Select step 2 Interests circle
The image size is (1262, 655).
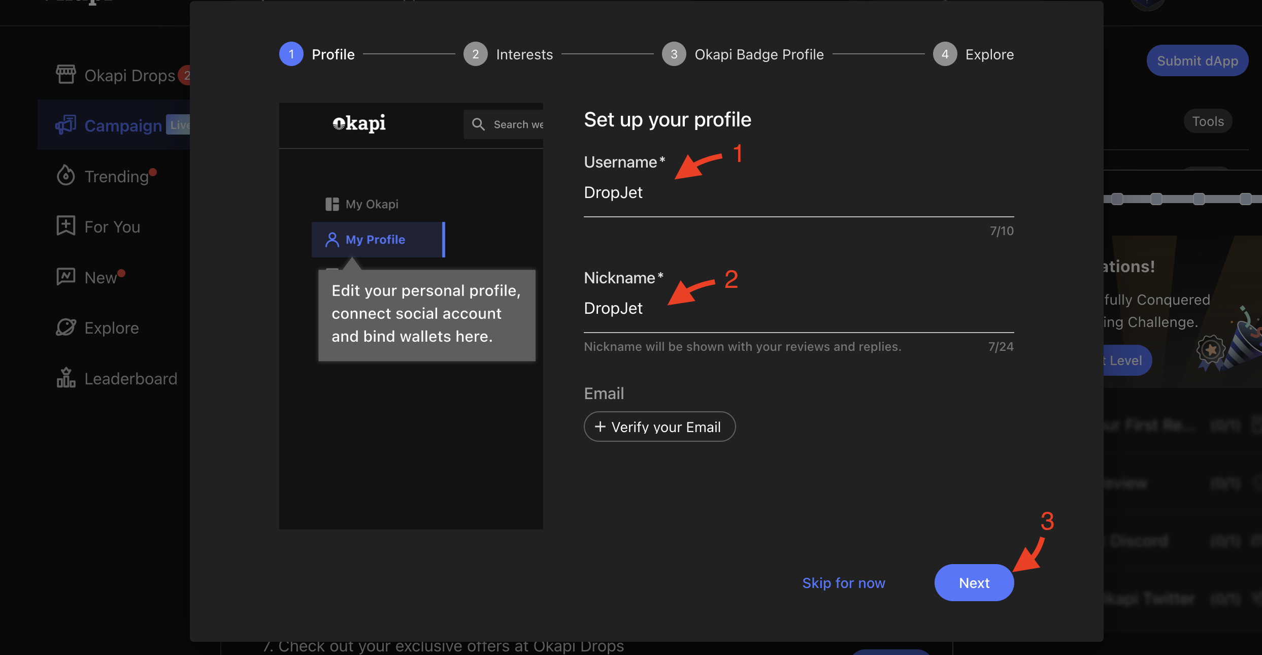coord(476,54)
